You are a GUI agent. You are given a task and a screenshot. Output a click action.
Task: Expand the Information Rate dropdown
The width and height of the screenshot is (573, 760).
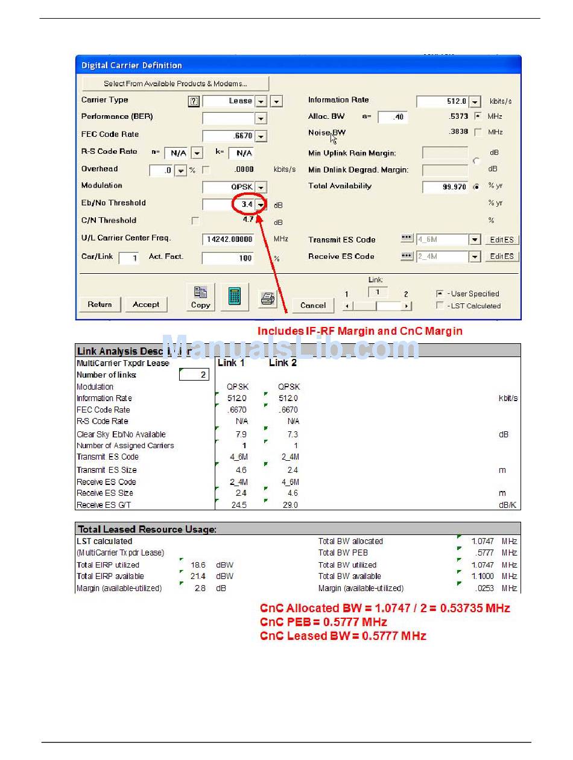(x=475, y=101)
